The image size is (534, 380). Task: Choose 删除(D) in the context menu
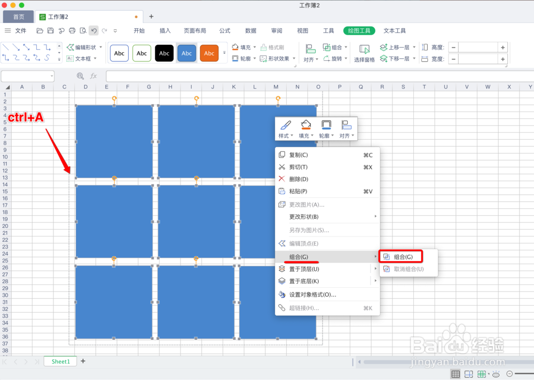pos(327,179)
